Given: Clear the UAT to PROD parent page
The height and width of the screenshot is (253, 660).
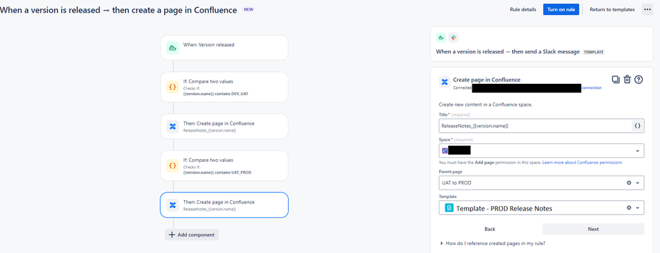Looking at the screenshot, I should pyautogui.click(x=629, y=183).
